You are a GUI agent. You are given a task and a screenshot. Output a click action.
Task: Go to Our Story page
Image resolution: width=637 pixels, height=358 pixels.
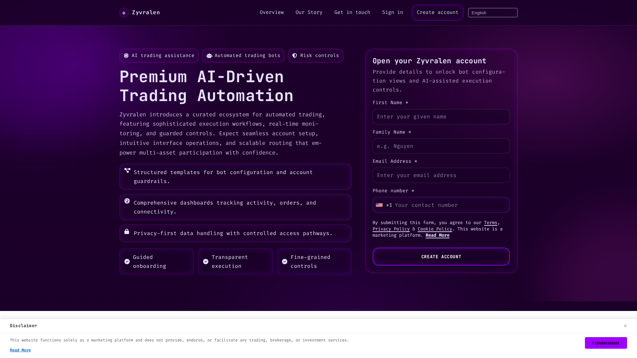309,13
